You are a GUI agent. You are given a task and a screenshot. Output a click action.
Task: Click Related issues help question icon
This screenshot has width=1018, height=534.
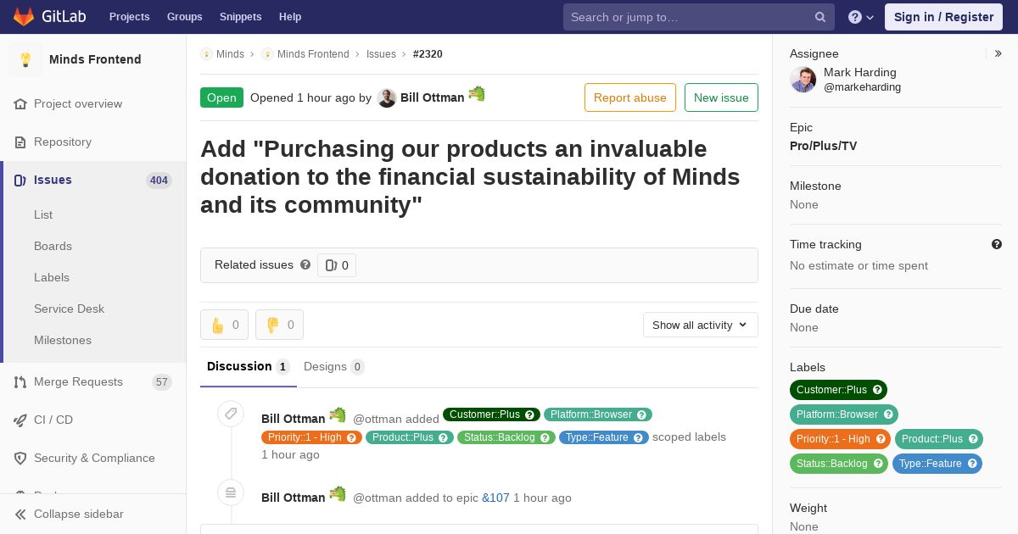coord(305,264)
